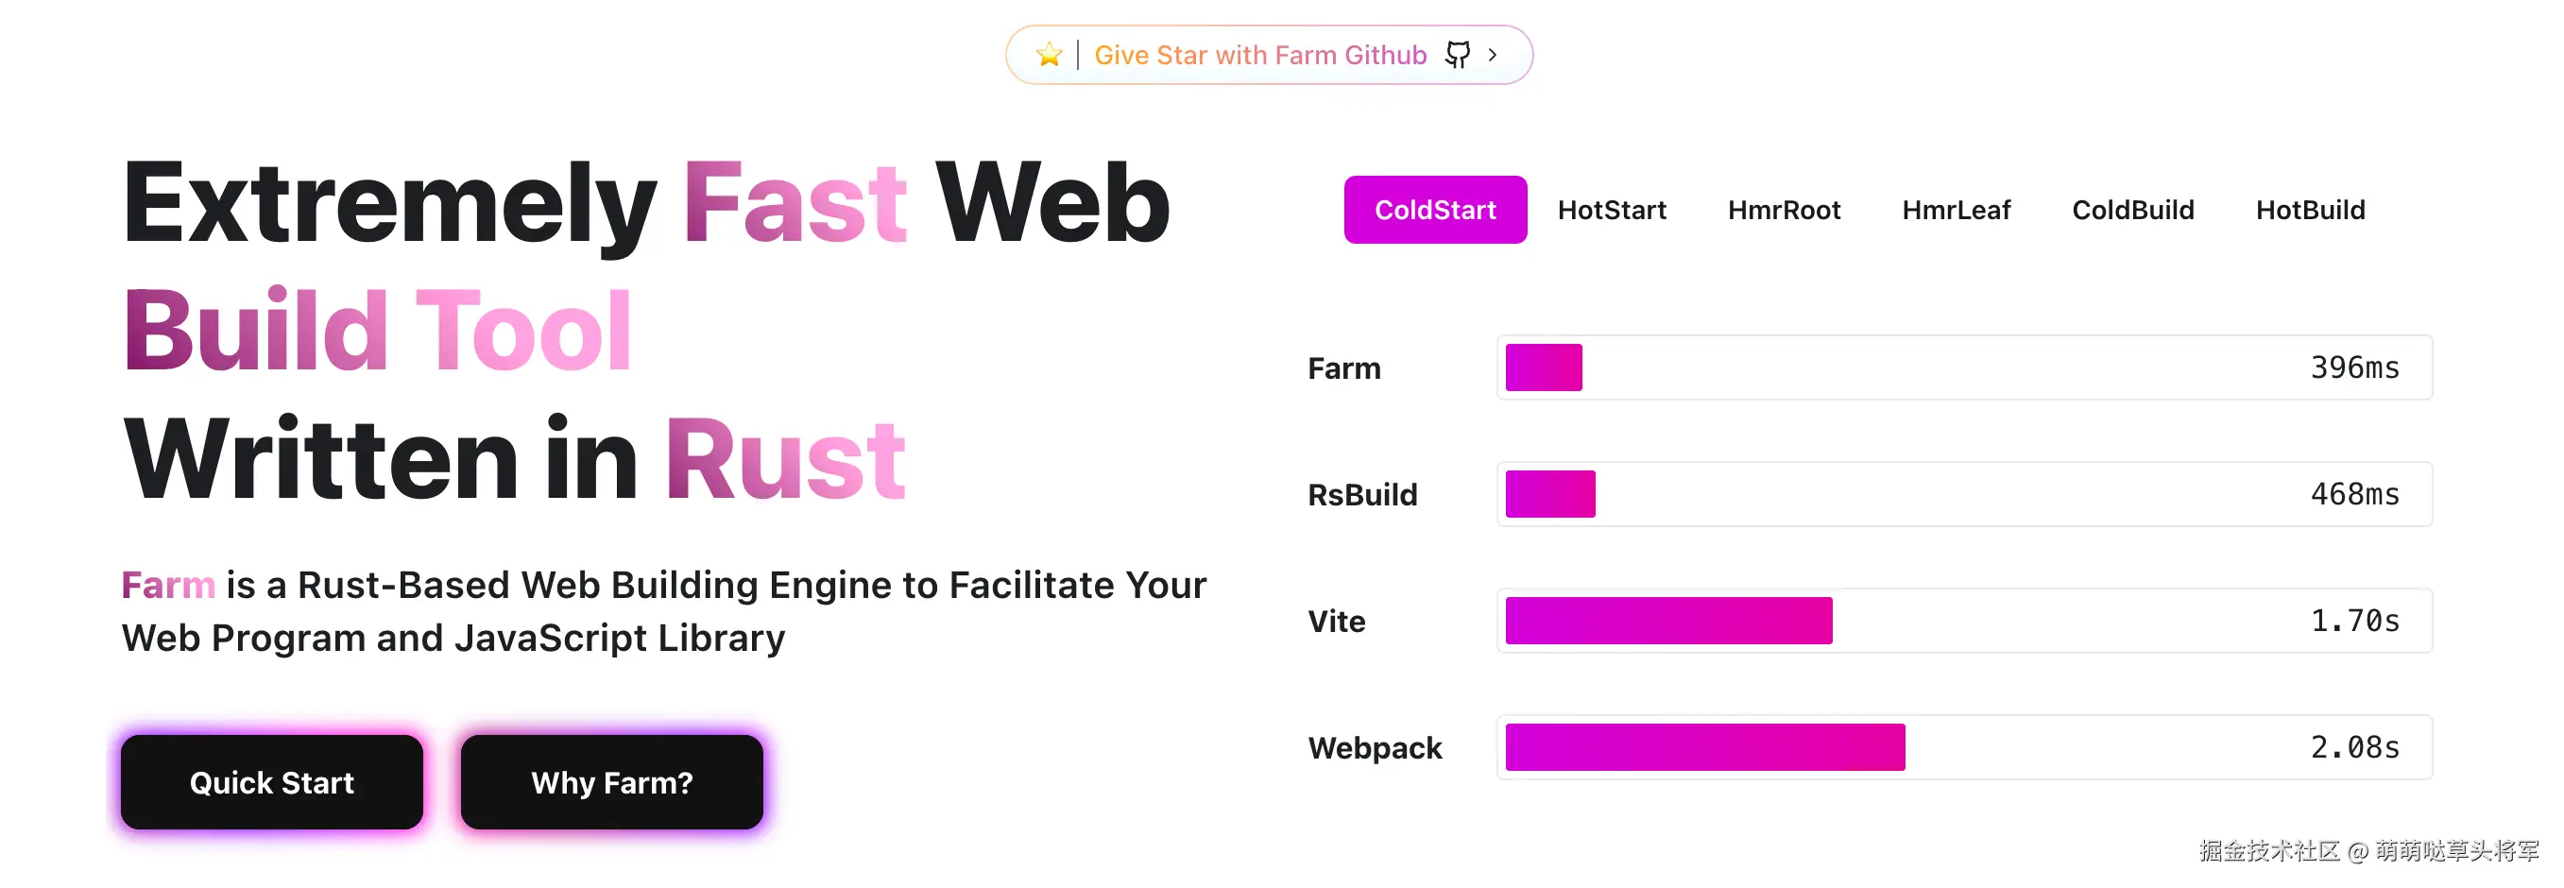Click the chevron arrow in banner
The image size is (2564, 888).
tap(1492, 55)
